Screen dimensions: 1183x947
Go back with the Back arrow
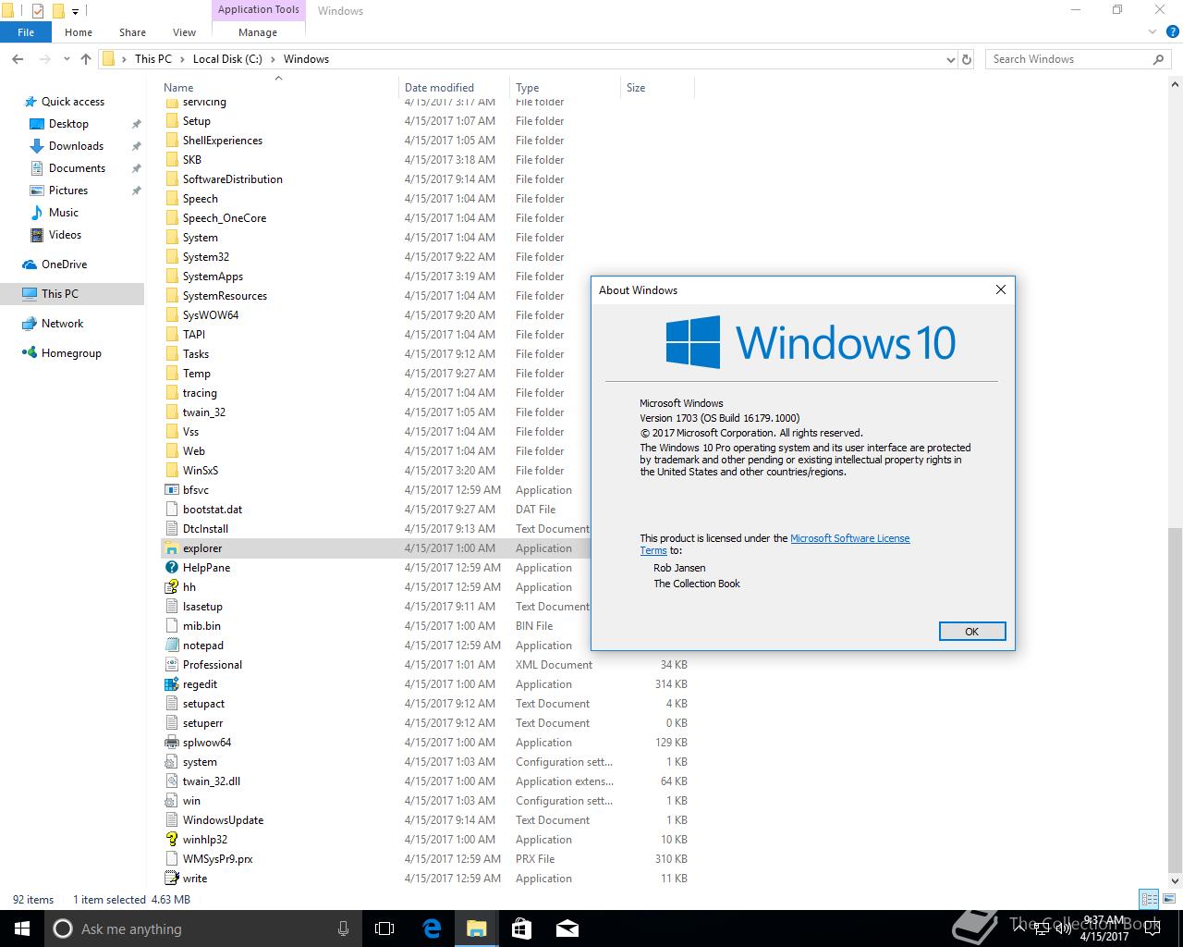18,59
